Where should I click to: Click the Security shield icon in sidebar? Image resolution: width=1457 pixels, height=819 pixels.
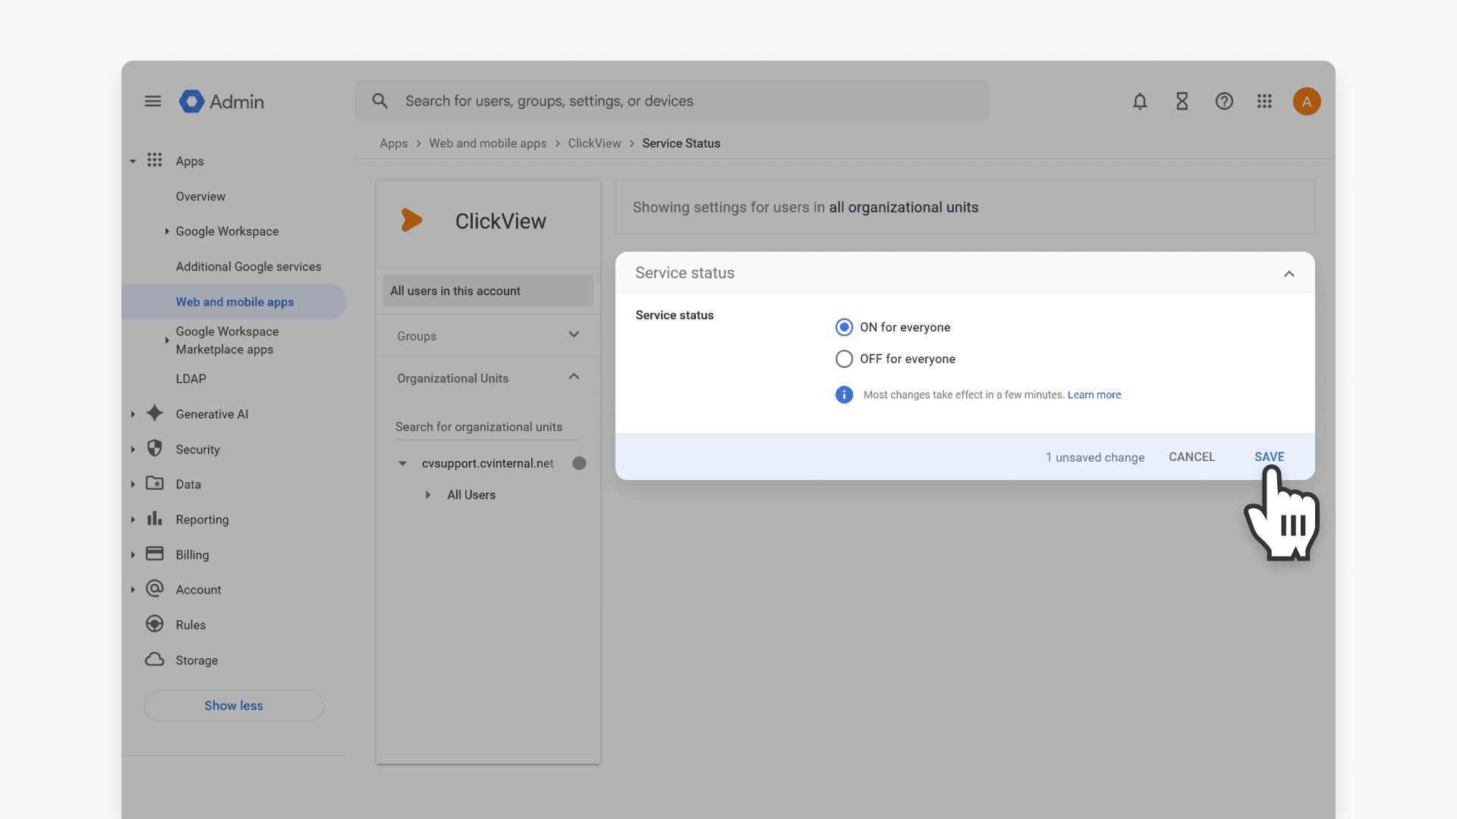coord(155,448)
